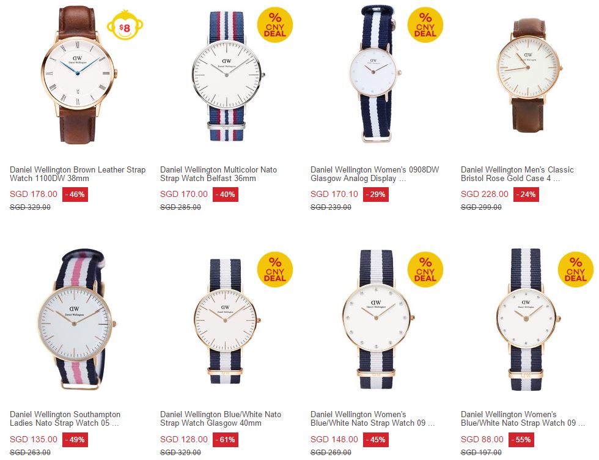599x460 pixels.
Task: Click CNY Deal badge on Glasgow 0908DW watch
Action: click(x=425, y=24)
